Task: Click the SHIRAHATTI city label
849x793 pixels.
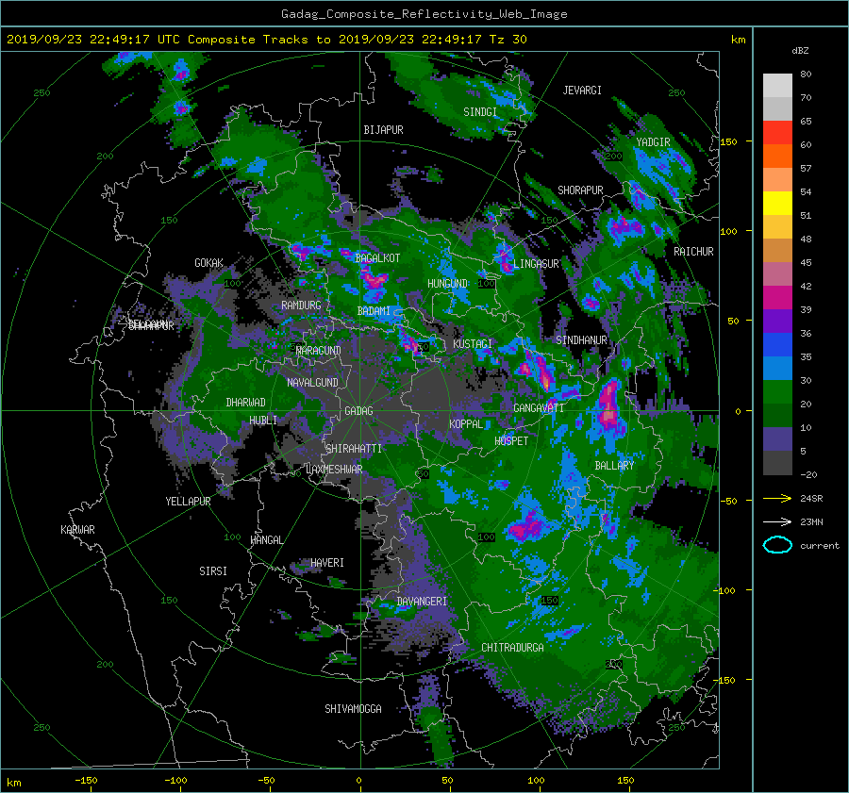Action: tap(354, 449)
